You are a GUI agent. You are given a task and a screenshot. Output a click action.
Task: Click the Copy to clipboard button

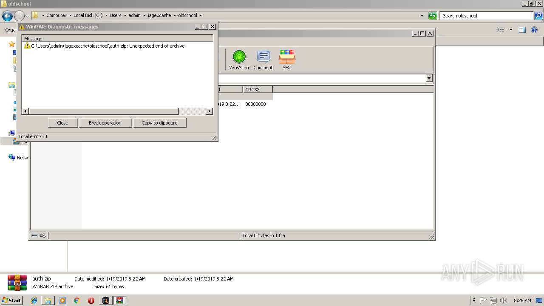159,123
